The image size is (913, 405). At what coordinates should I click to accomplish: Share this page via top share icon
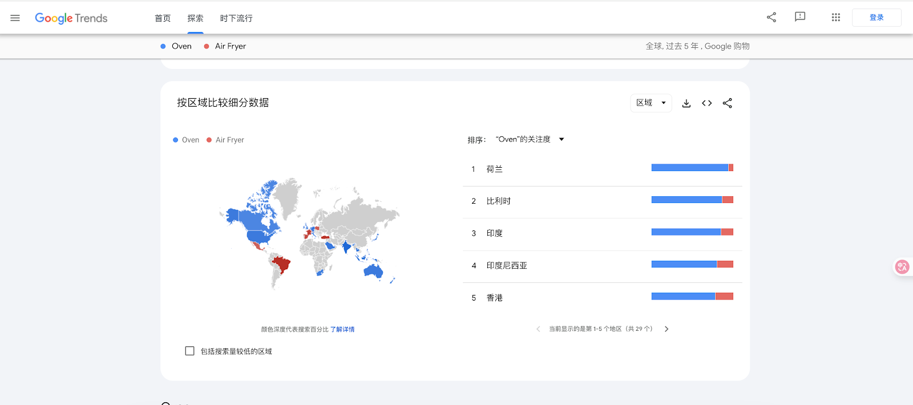[771, 17]
